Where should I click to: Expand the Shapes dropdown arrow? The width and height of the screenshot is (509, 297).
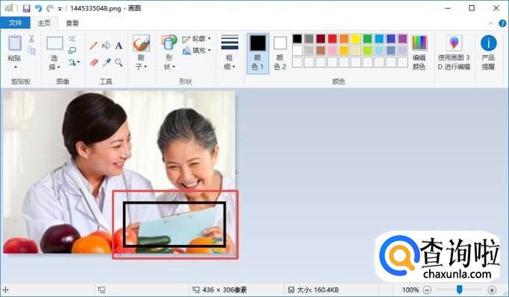tap(174, 67)
